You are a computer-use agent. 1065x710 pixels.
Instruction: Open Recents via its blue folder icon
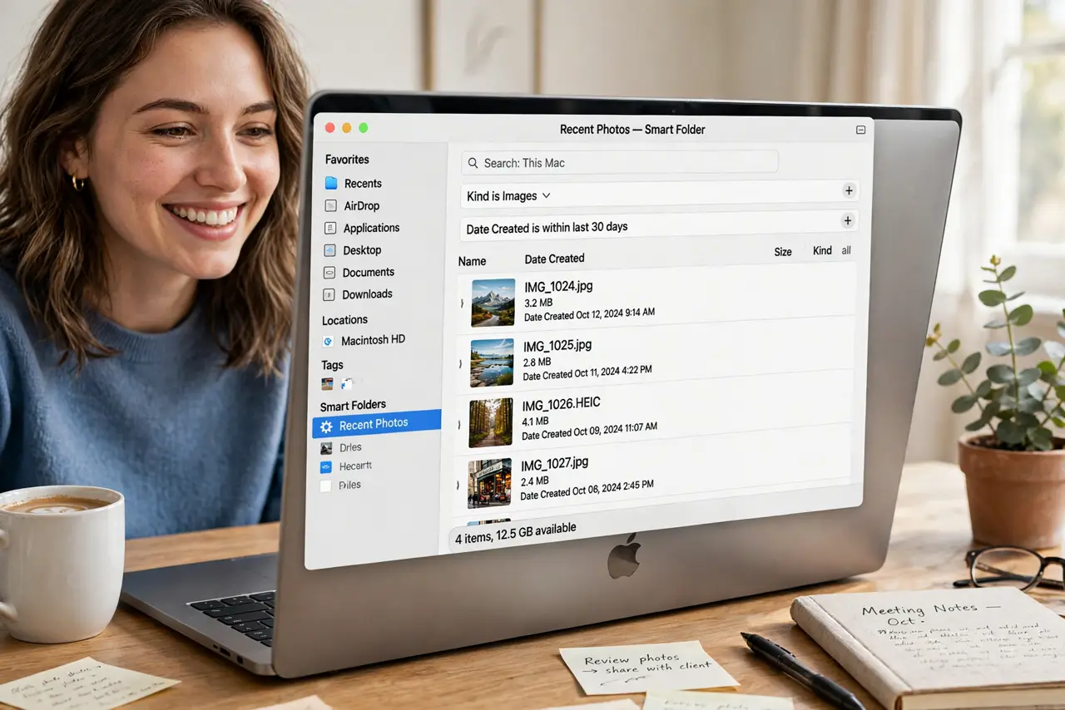(x=331, y=183)
